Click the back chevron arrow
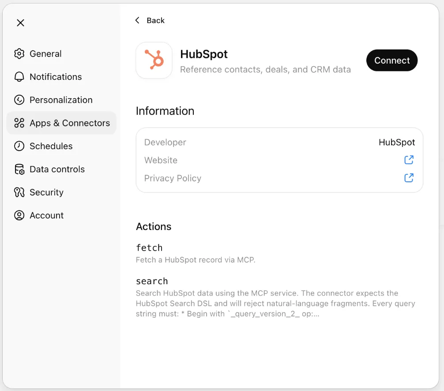This screenshot has width=444, height=391. click(x=137, y=20)
